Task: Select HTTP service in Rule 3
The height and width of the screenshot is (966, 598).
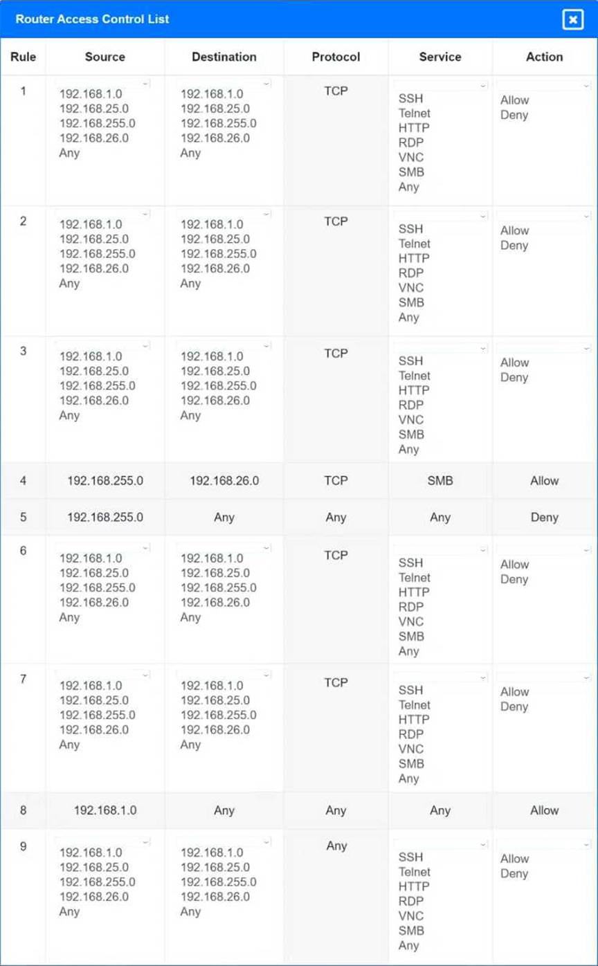Action: pyautogui.click(x=414, y=390)
